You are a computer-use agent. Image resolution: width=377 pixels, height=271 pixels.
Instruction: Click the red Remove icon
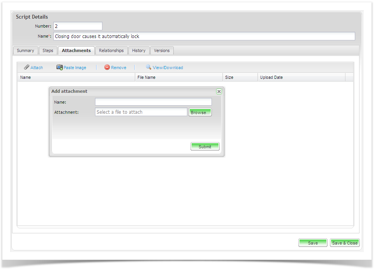coord(107,67)
